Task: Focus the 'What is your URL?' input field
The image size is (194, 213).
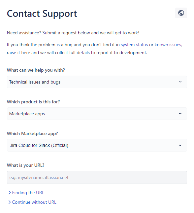Action: click(97, 177)
